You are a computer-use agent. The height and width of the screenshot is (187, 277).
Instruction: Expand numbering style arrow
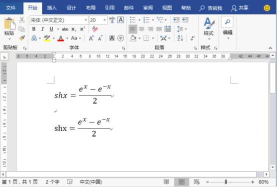153,20
